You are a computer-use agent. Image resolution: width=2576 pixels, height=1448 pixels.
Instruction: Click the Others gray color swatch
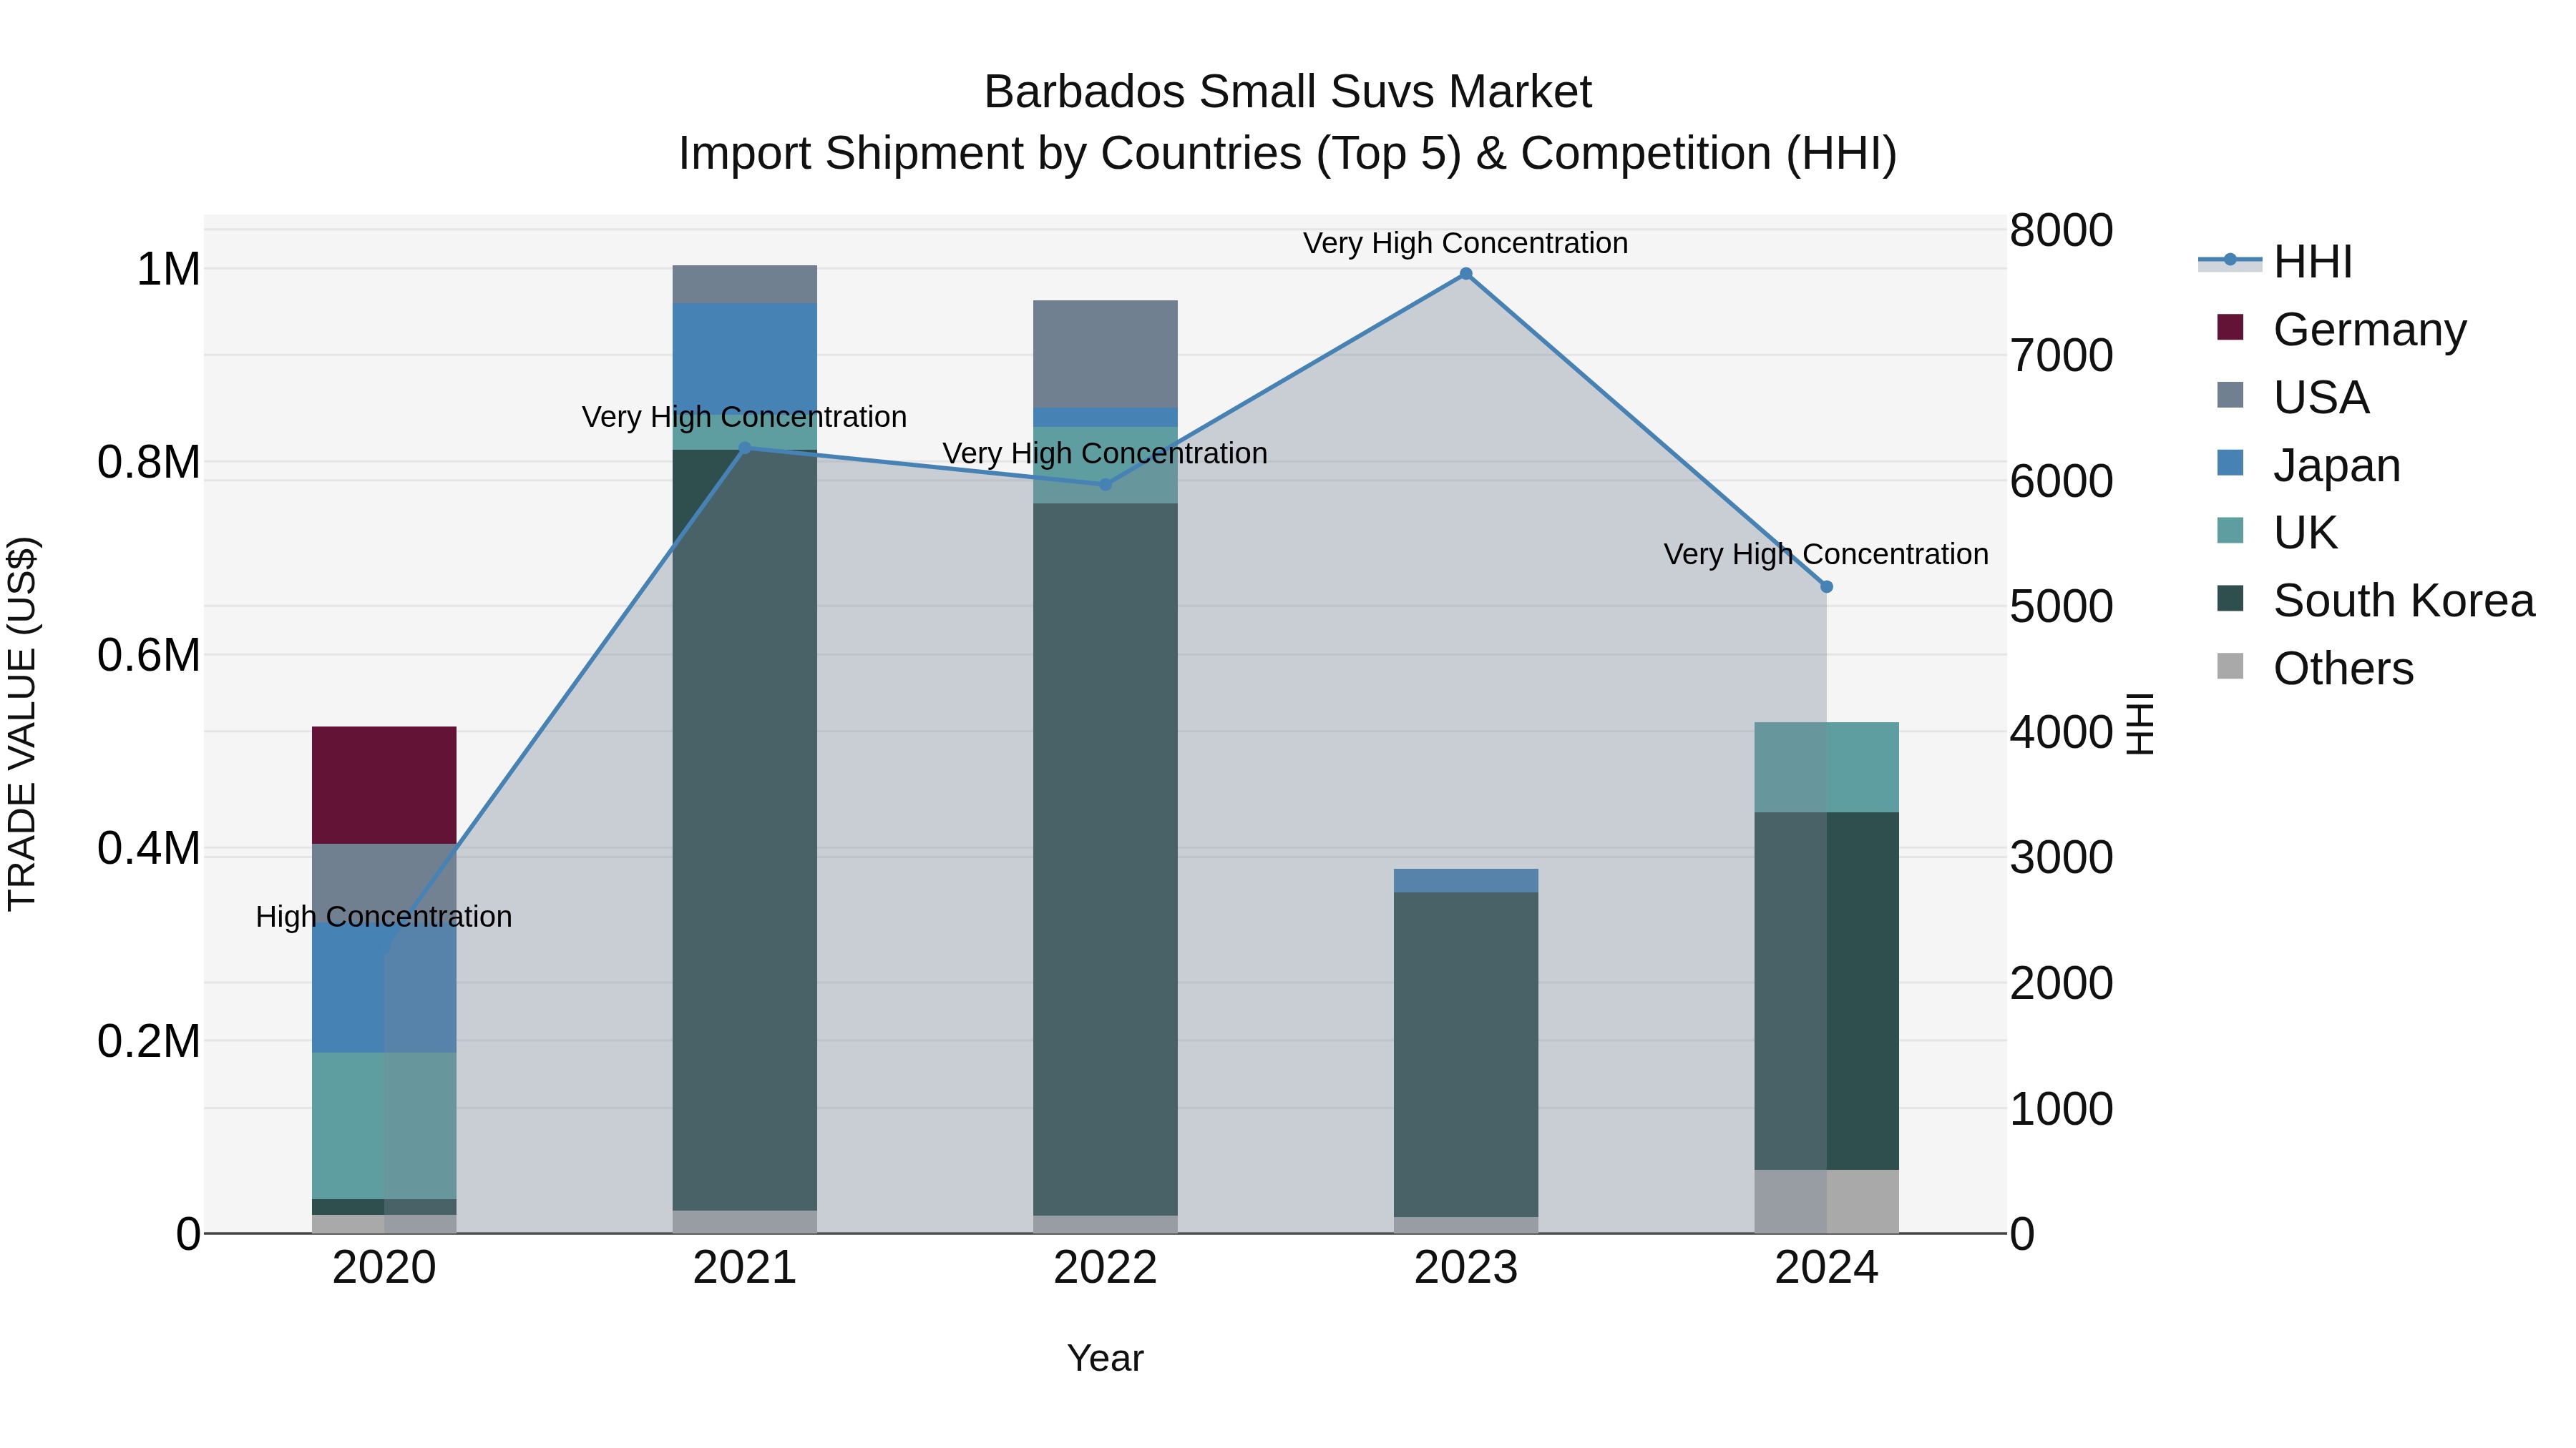[x=2230, y=666]
